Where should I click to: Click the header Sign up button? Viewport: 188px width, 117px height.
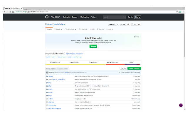(x=138, y=17)
